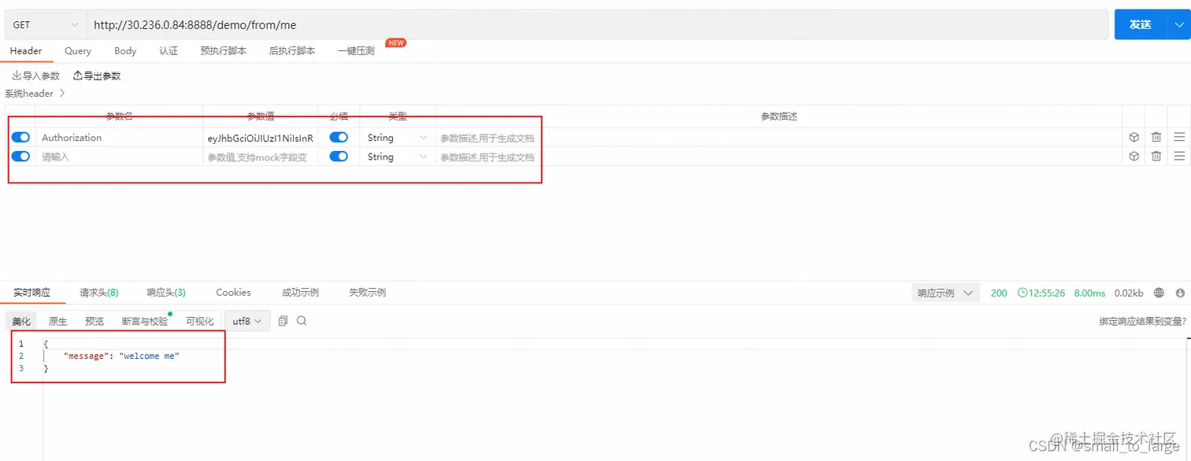The height and width of the screenshot is (461, 1191).
Task: Expand the 系统header section
Action: 35,94
